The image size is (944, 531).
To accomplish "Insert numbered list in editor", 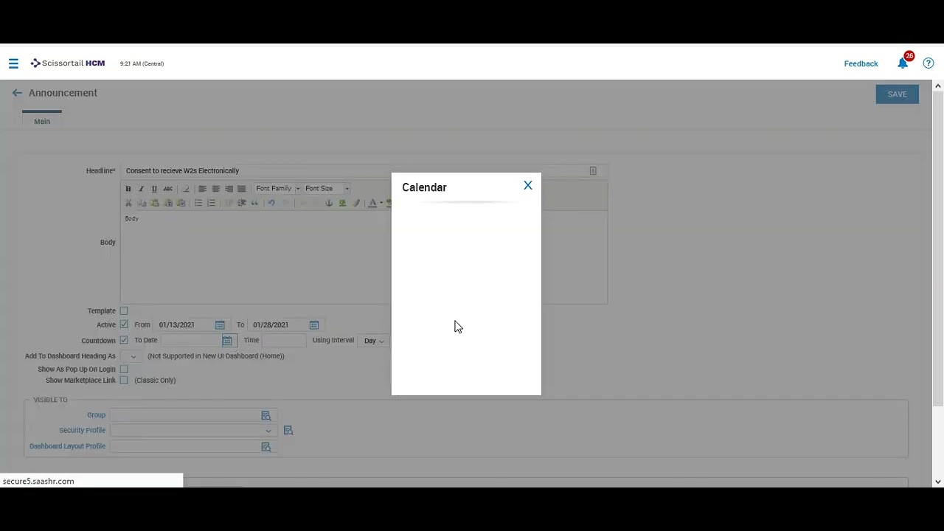I will coord(211,203).
